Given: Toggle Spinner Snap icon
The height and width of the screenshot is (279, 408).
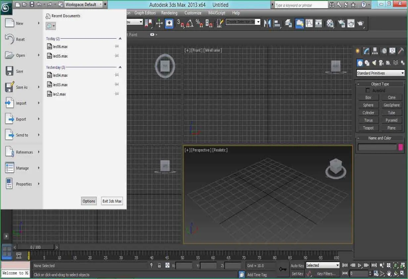Looking at the screenshot, I should click(209, 23).
